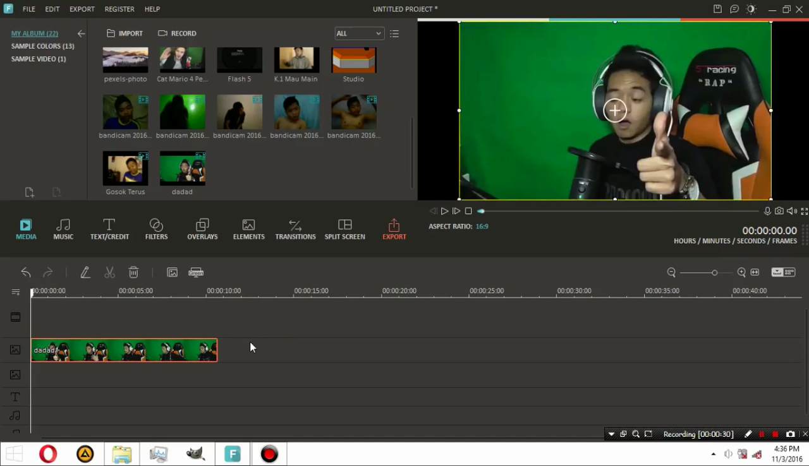This screenshot has height=466, width=809.
Task: Open the feedback message icon
Action: click(734, 9)
